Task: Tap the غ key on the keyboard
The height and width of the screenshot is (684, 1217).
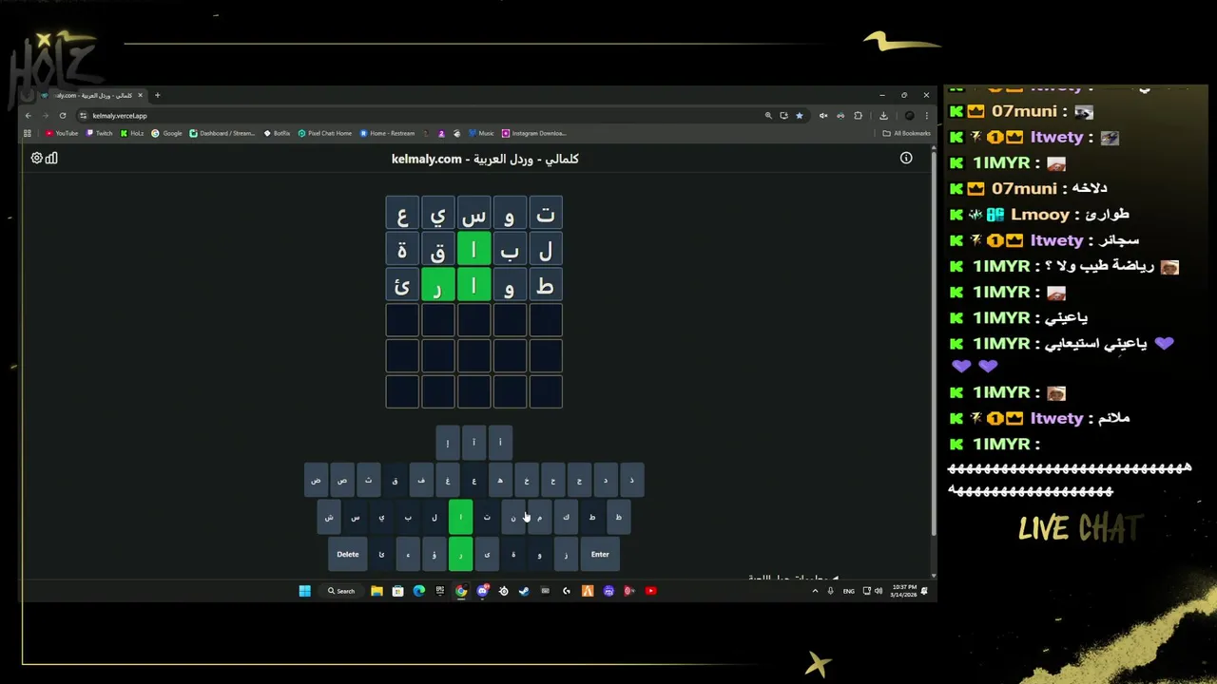Action: [x=448, y=480]
